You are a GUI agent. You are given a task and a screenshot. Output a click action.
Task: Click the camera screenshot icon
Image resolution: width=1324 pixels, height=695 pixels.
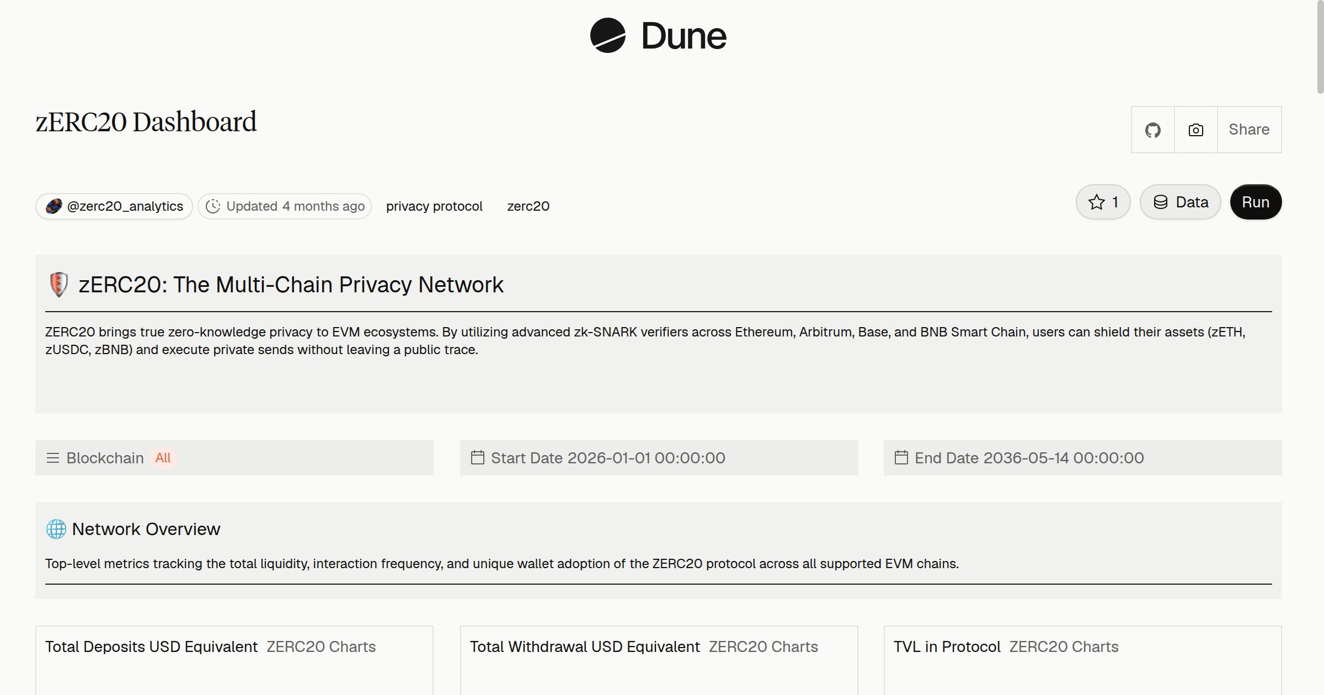pyautogui.click(x=1195, y=130)
